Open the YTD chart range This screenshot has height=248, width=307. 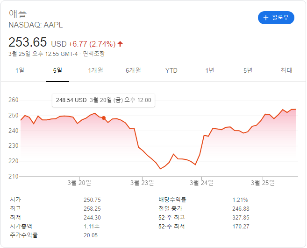pyautogui.click(x=171, y=70)
